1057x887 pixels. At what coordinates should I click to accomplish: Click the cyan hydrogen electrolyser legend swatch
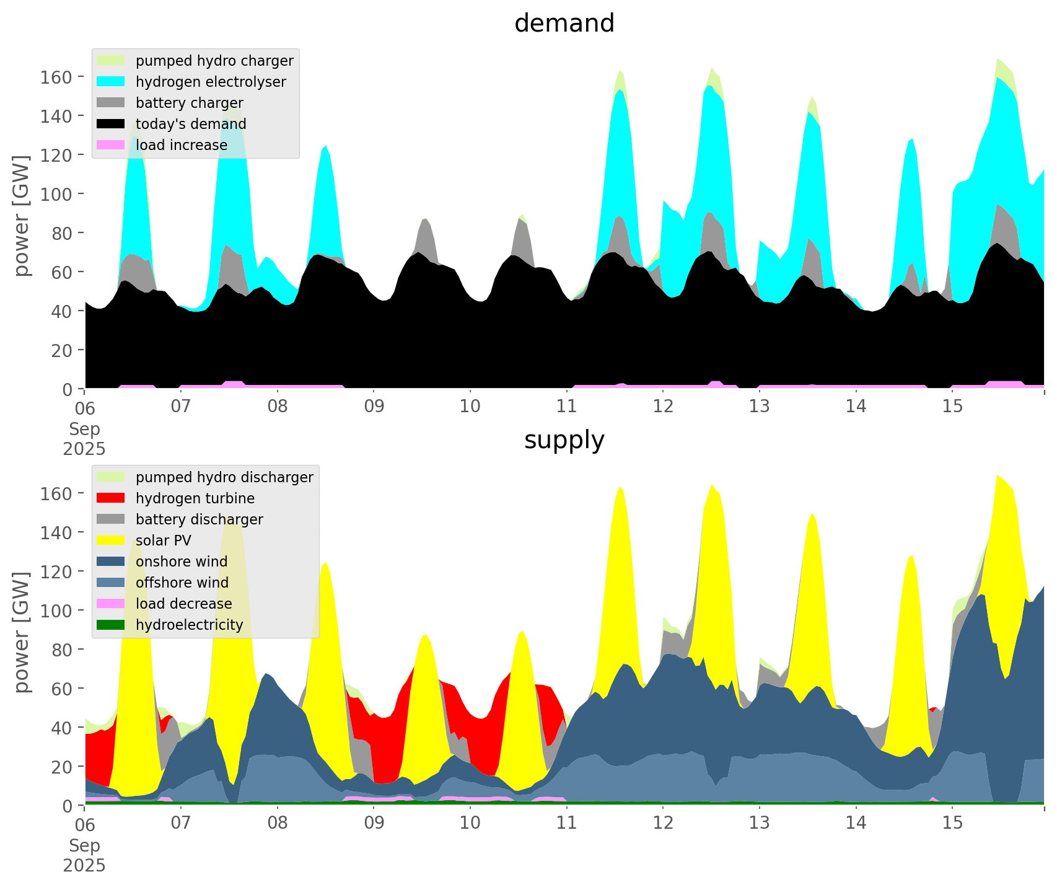(x=112, y=82)
